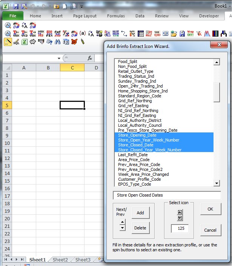232x266 pixels.
Task: Click the T WKD toolbar icon
Action: (25, 34)
